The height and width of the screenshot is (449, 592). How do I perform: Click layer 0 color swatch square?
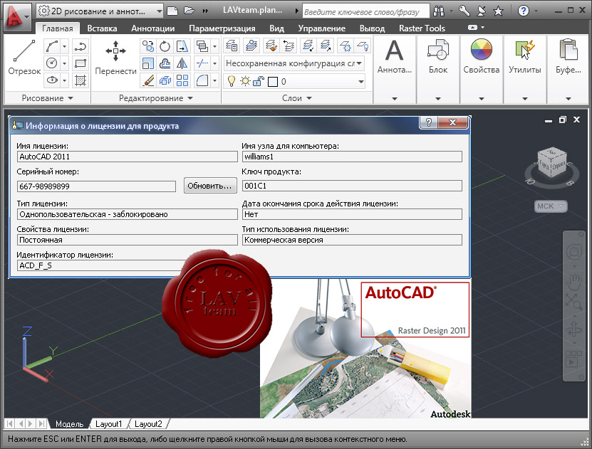point(273,81)
